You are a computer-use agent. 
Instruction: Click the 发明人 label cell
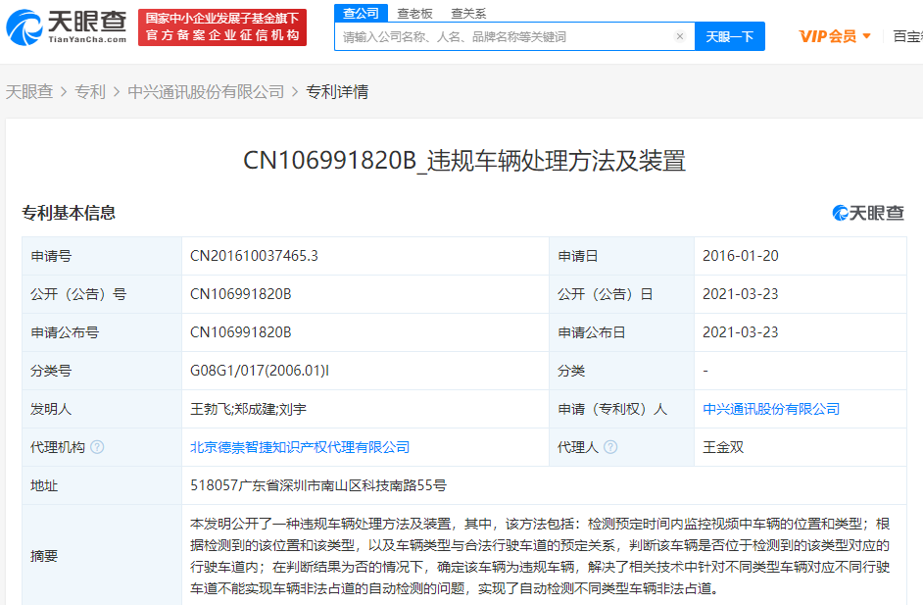(x=102, y=409)
